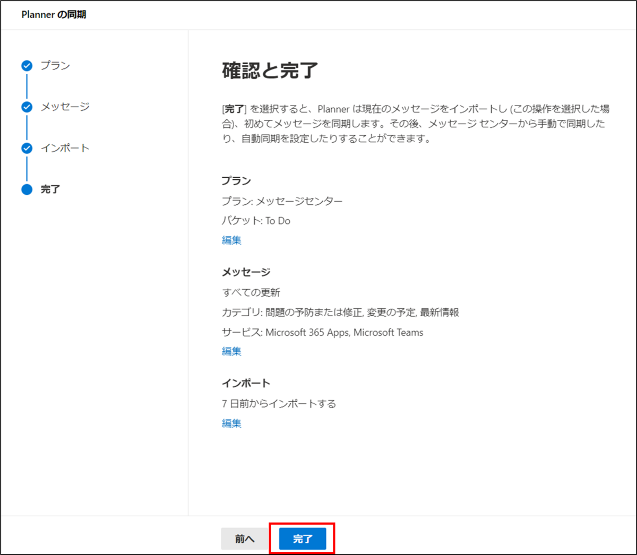
Task: Click the 完了 finish button
Action: pyautogui.click(x=303, y=539)
